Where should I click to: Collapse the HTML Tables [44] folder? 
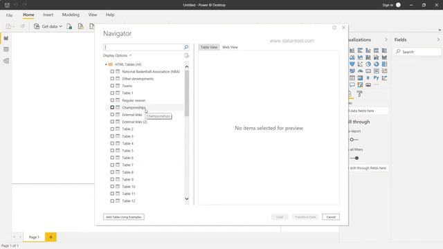tap(106, 64)
